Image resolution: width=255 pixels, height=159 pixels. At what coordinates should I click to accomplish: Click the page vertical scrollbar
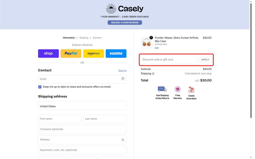pyautogui.click(x=251, y=60)
